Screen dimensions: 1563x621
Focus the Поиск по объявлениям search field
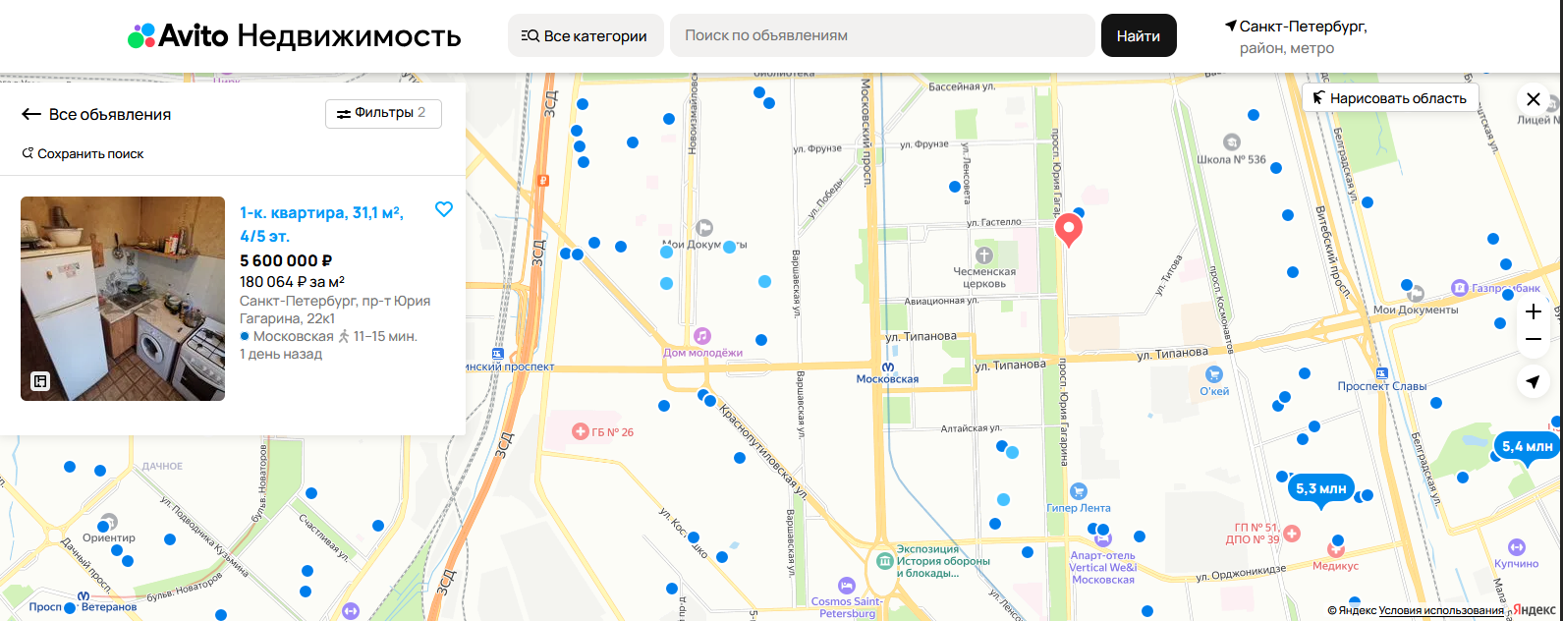[882, 35]
